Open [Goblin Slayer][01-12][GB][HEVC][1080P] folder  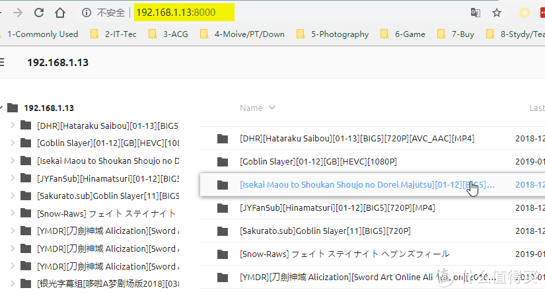click(318, 162)
